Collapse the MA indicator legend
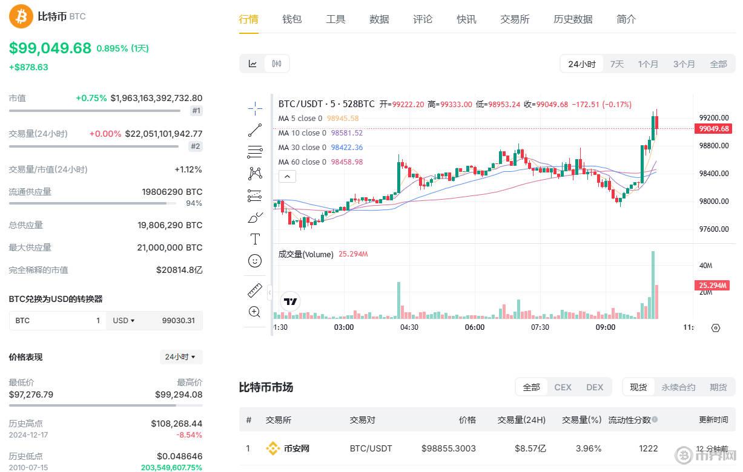Viewport: 743px width, 472px height. pyautogui.click(x=287, y=177)
